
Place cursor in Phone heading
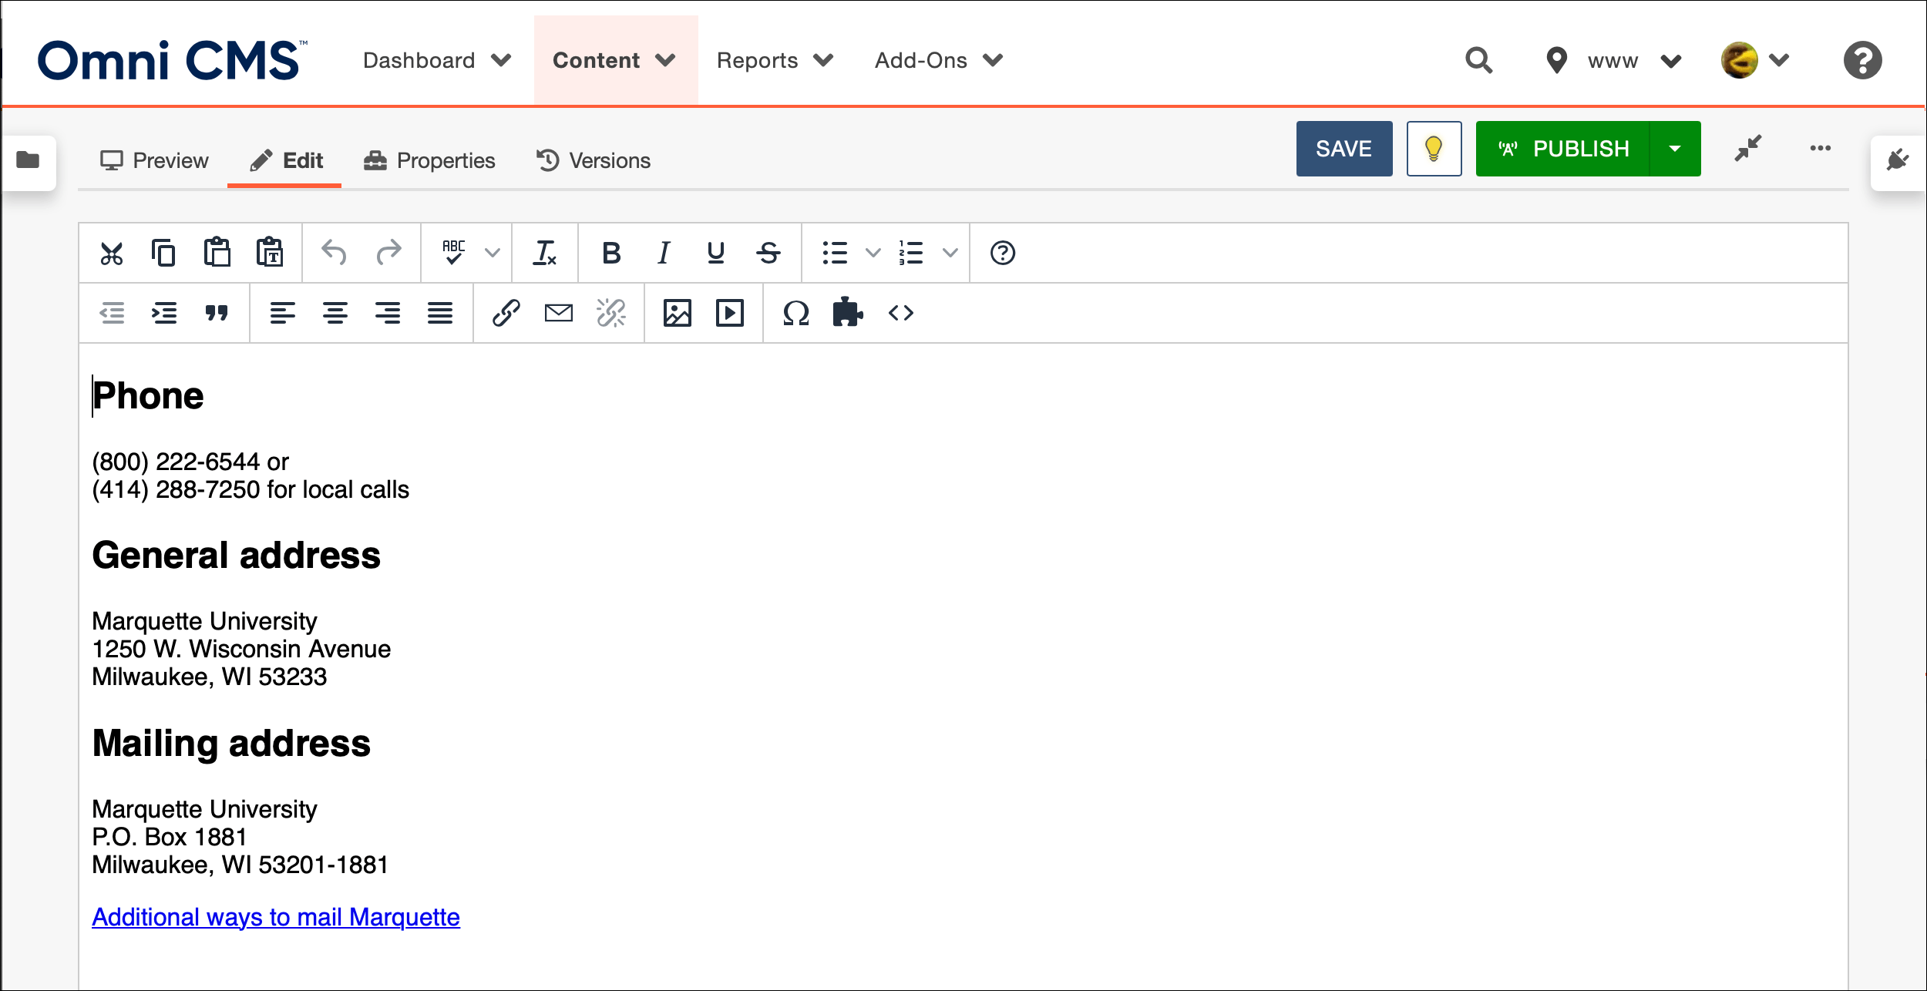tap(148, 396)
